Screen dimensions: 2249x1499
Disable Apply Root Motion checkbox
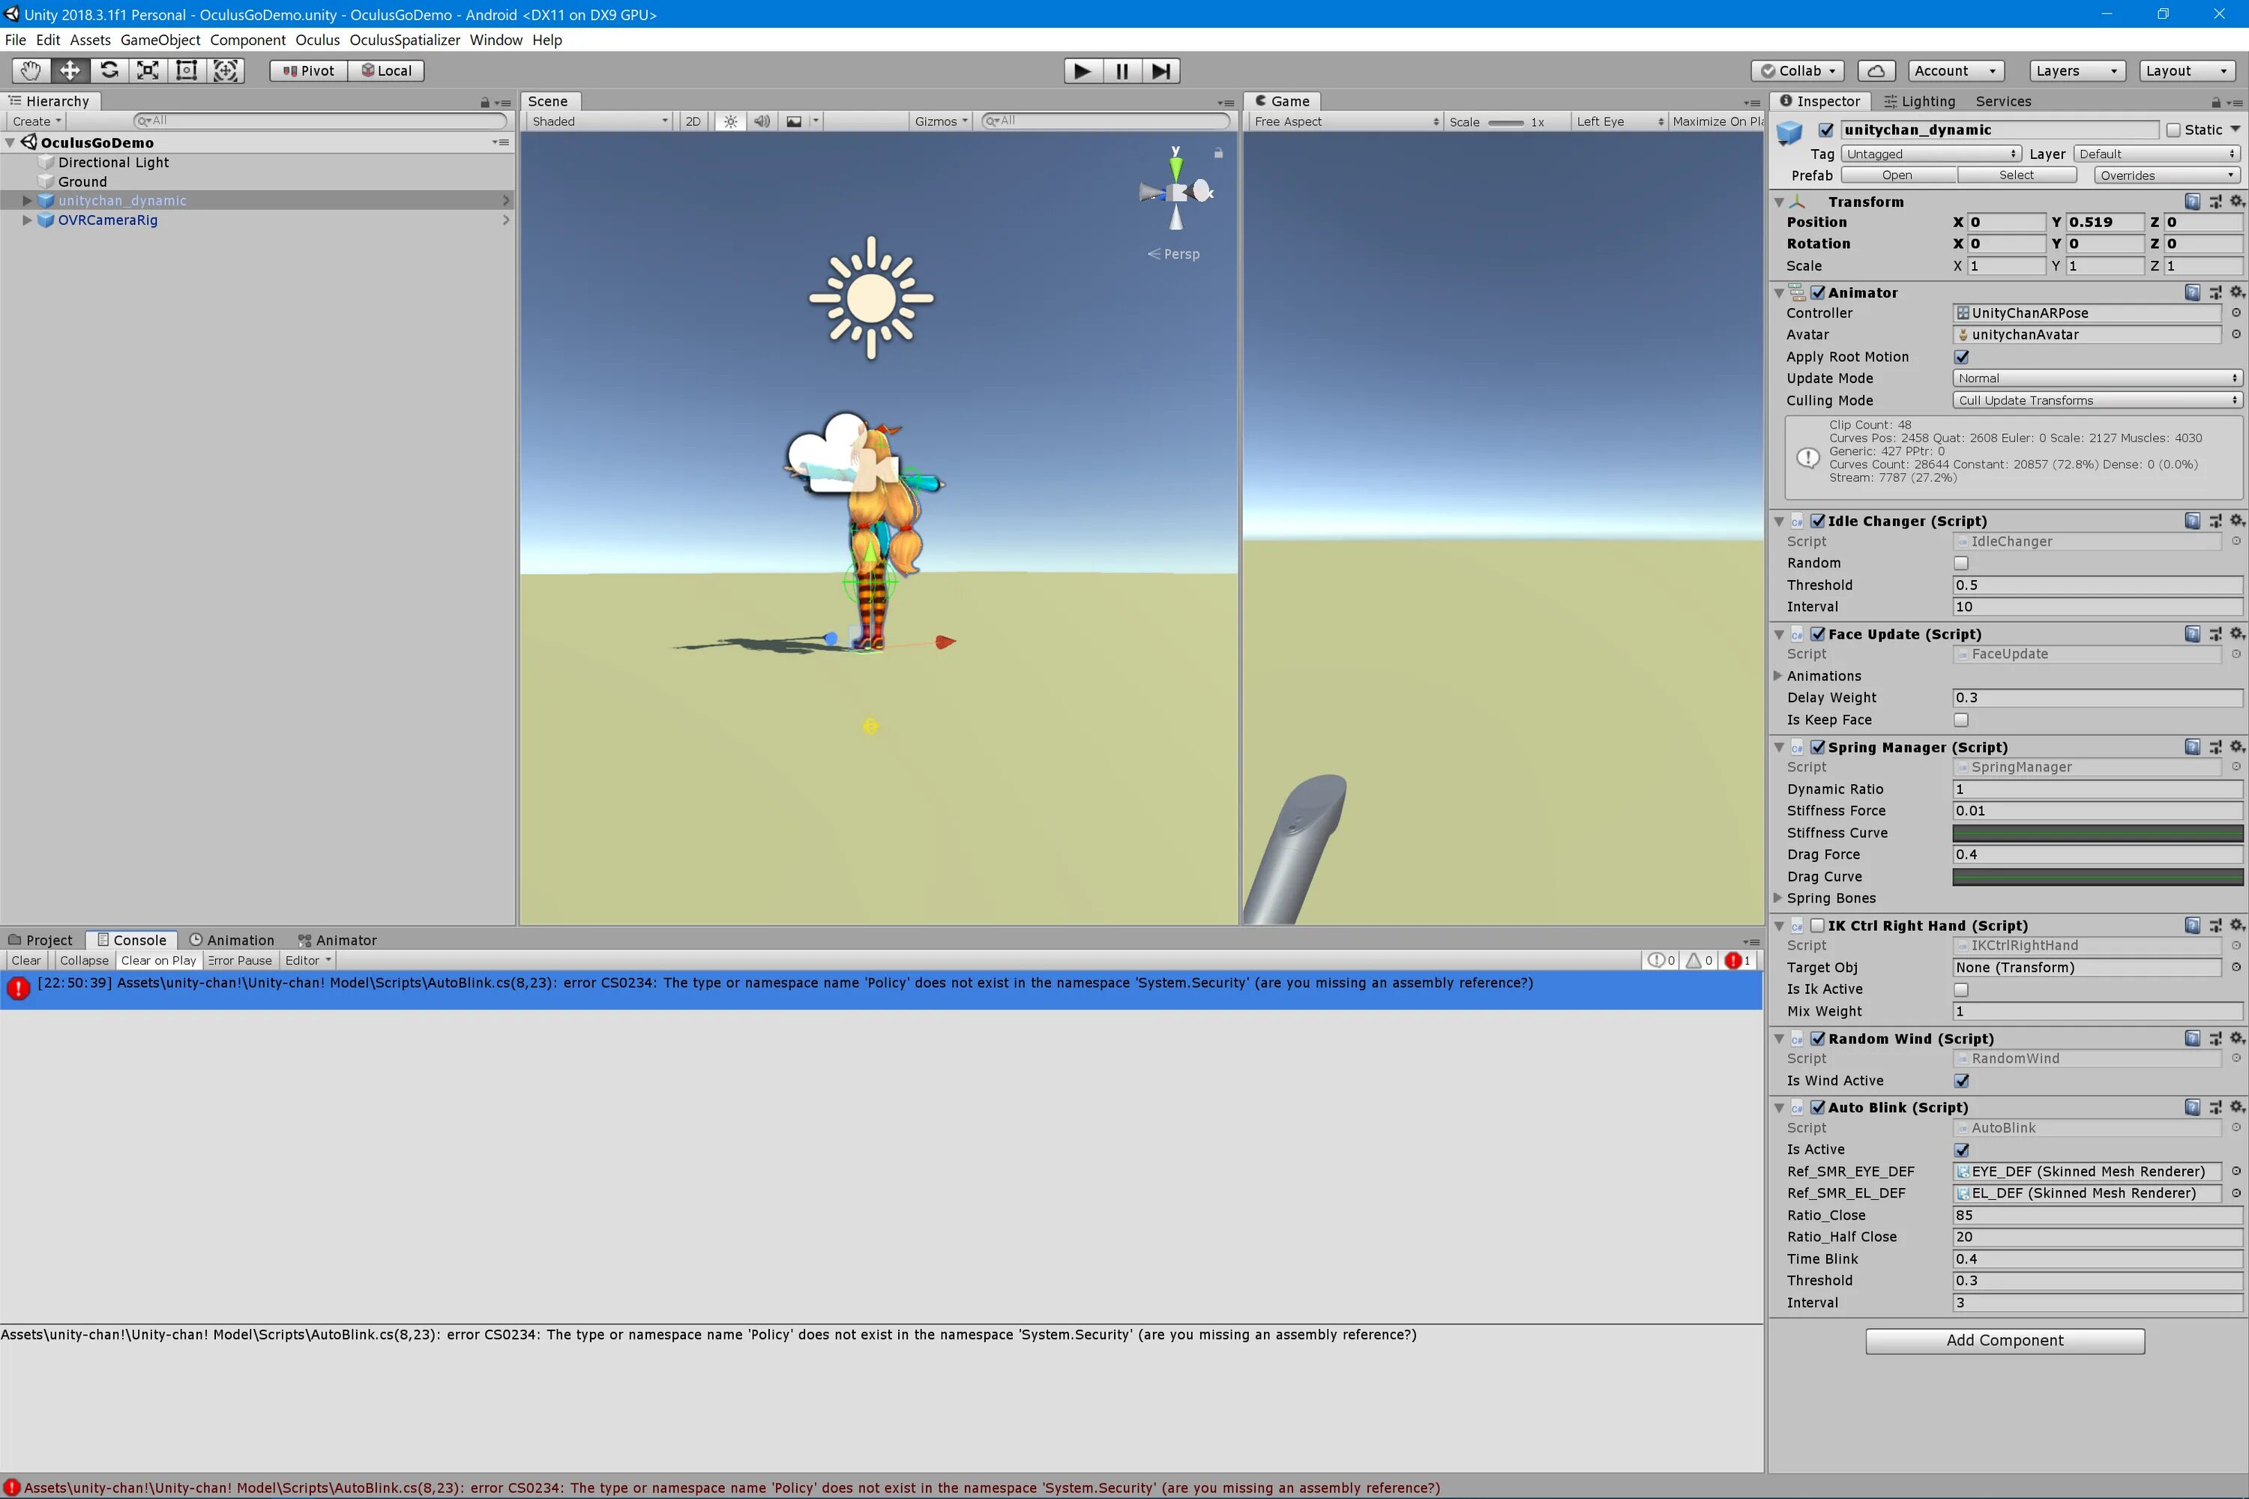[x=1961, y=357]
